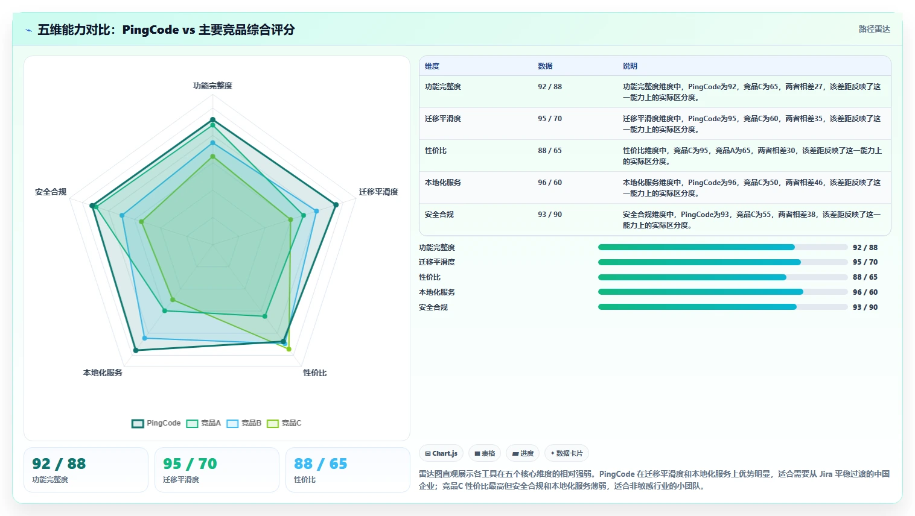The width and height of the screenshot is (915, 516).
Task: Click progress value label 96 / 60
Action: coord(866,292)
